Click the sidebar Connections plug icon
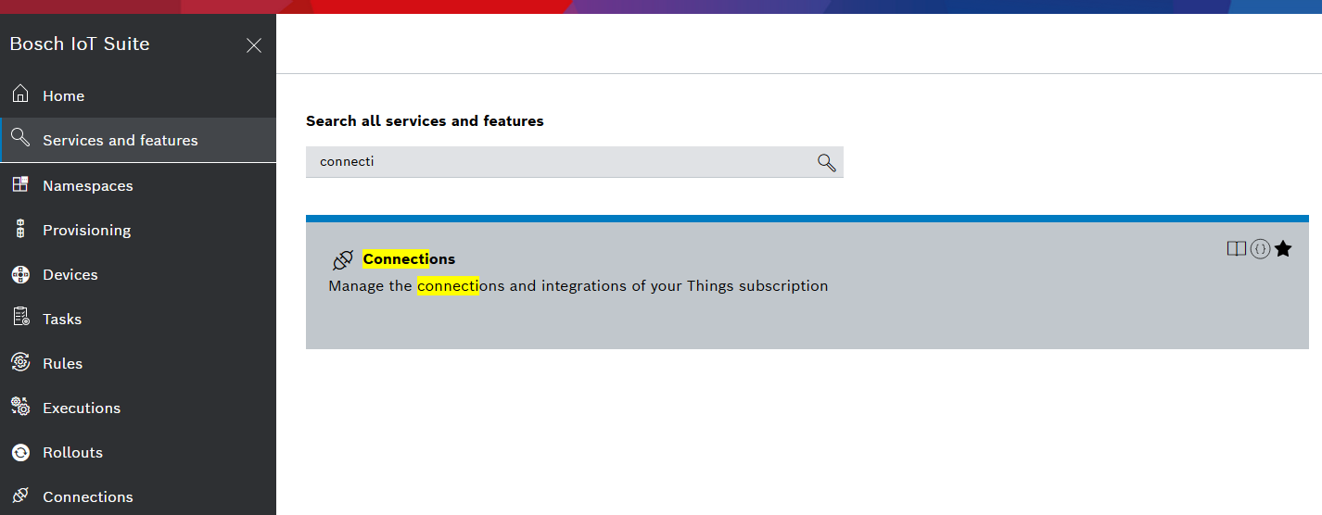Viewport: 1322px width, 515px height. (20, 496)
